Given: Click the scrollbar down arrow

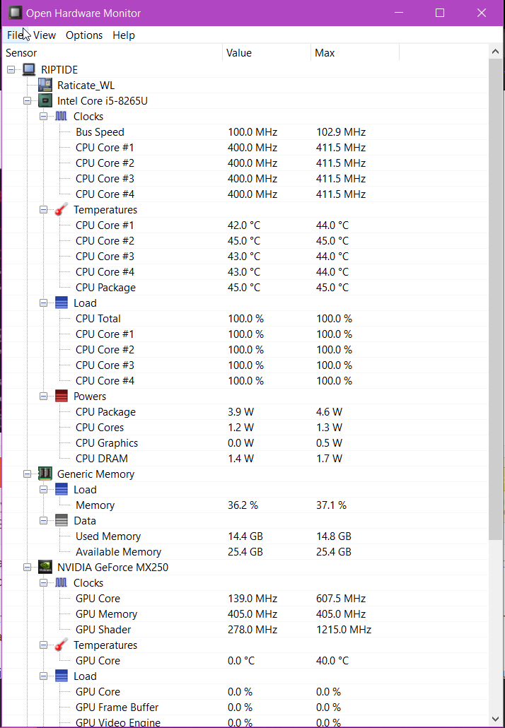Looking at the screenshot, I should (x=495, y=720).
